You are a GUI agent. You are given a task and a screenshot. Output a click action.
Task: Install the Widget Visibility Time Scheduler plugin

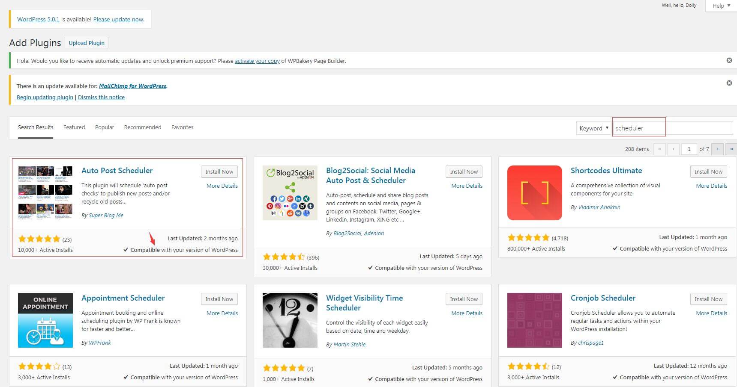(464, 299)
